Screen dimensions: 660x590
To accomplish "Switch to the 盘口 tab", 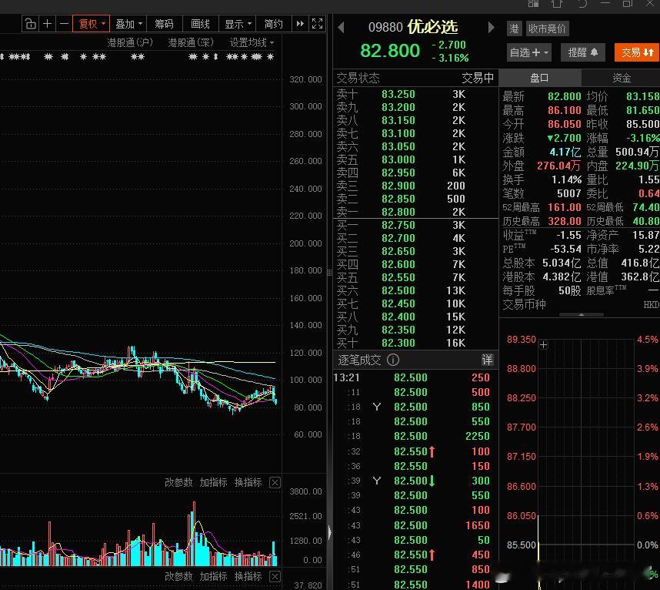I will click(539, 78).
